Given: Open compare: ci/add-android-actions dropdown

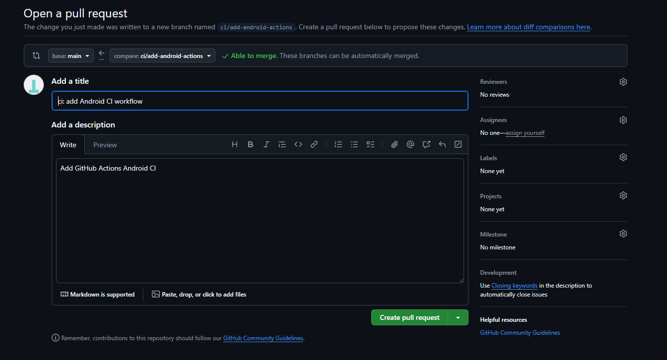Looking at the screenshot, I should coord(163,56).
